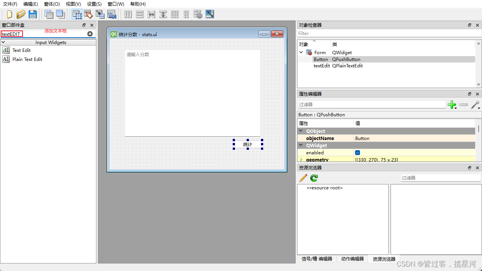Click the Adjust Size toolbar icon
The height and width of the screenshot is (271, 482).
click(x=210, y=14)
